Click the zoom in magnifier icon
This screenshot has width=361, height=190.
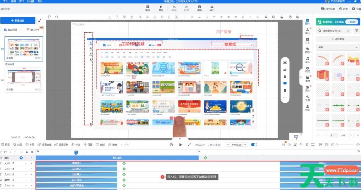(266, 17)
